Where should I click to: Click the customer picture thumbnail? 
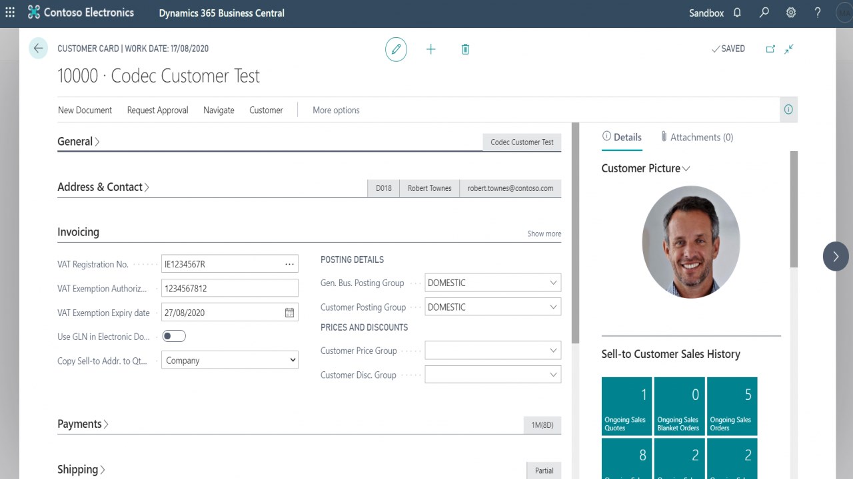[x=691, y=242]
